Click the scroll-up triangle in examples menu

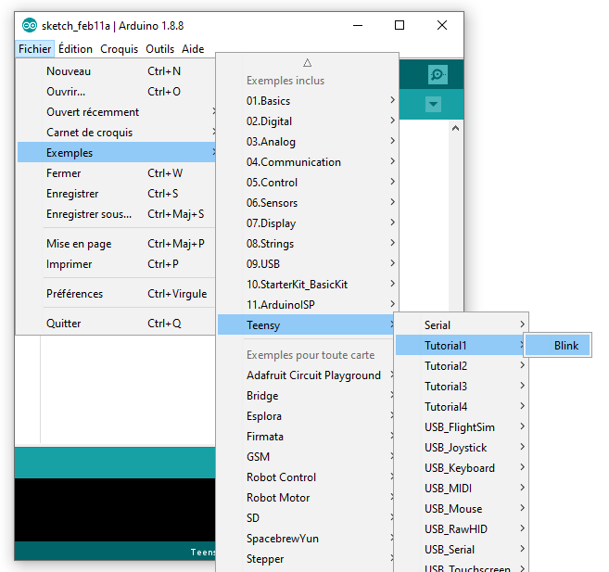tap(307, 62)
